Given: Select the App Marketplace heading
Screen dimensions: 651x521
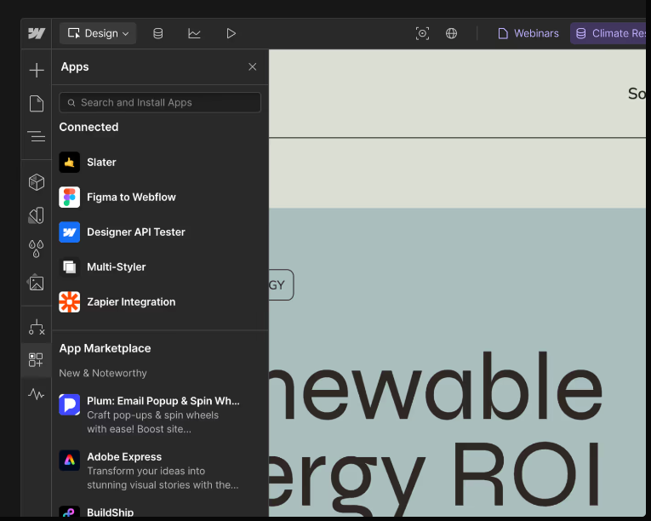Looking at the screenshot, I should [x=105, y=348].
